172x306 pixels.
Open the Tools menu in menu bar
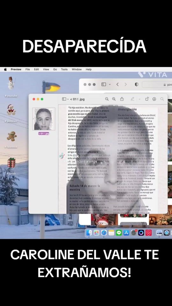[64, 69]
